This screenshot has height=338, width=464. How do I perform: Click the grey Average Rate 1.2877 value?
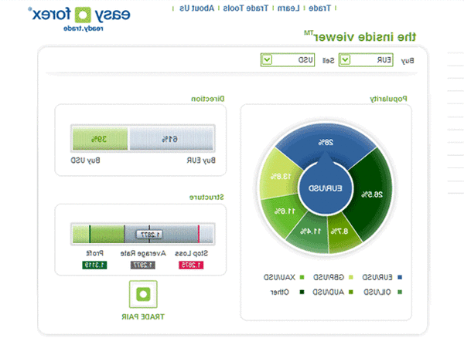pos(143,265)
